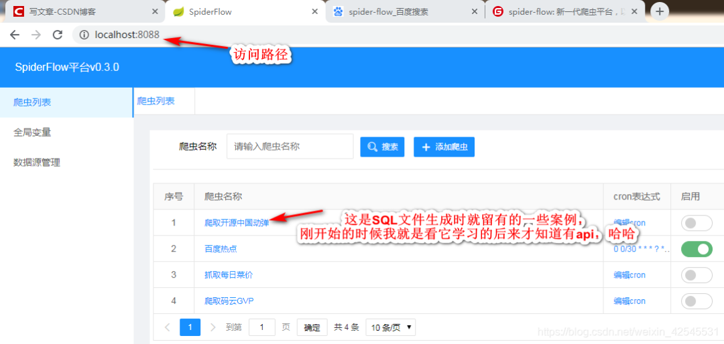Screen dimensions: 724x344
Task: Open spider 百度热点
Action: click(221, 249)
